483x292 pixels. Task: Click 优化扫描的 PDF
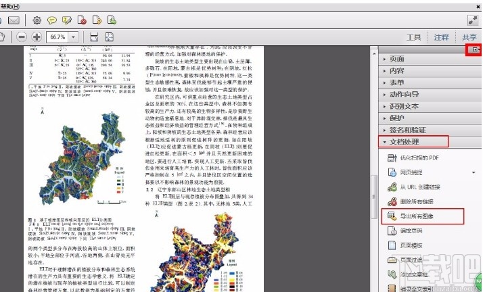tap(419, 158)
